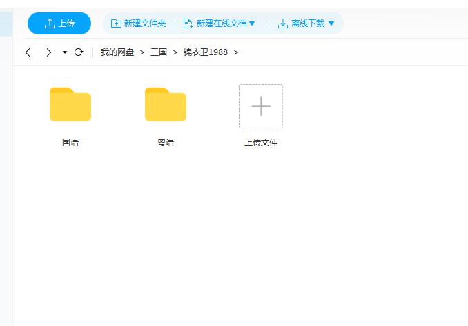The width and height of the screenshot is (468, 326).
Task: Expand chevron after 我的网盘 breadcrumb
Action: 142,52
